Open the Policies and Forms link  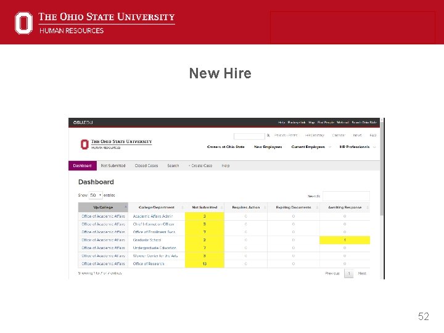(286, 135)
